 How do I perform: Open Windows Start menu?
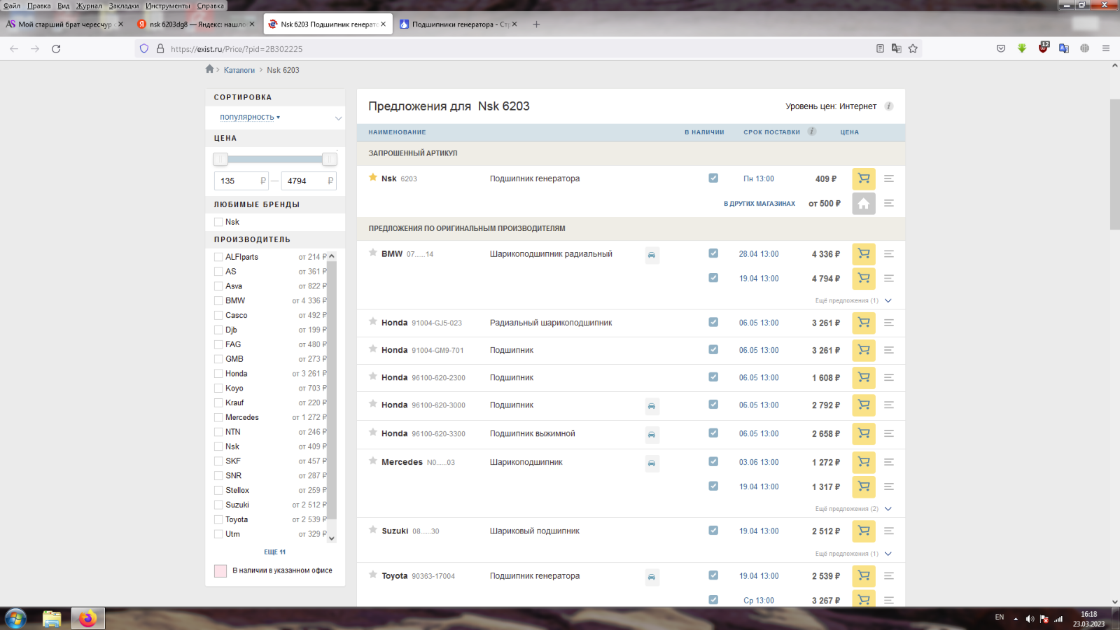coord(15,619)
